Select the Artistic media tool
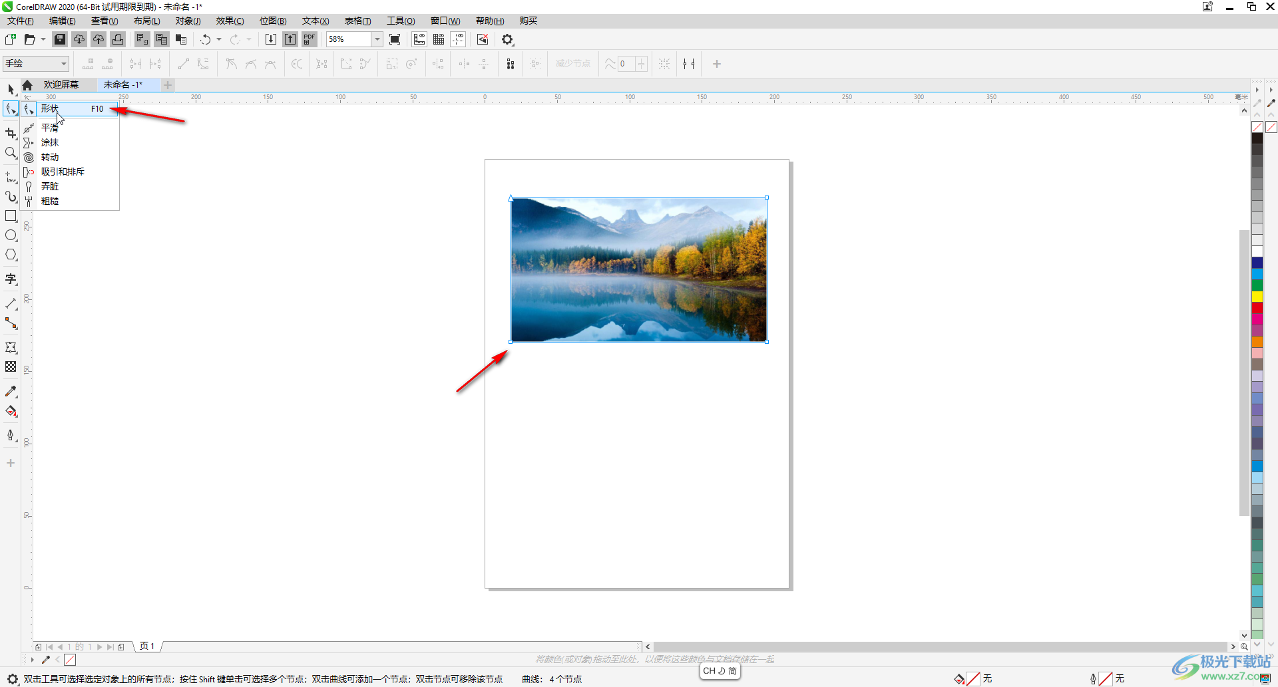This screenshot has height=687, width=1278. 11,197
